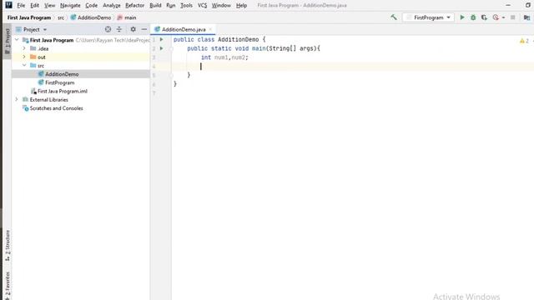Run with Coverage icon in toolbar
534x300 pixels.
[484, 17]
